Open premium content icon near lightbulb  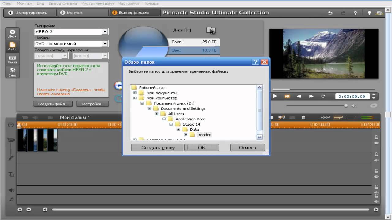[380, 13]
